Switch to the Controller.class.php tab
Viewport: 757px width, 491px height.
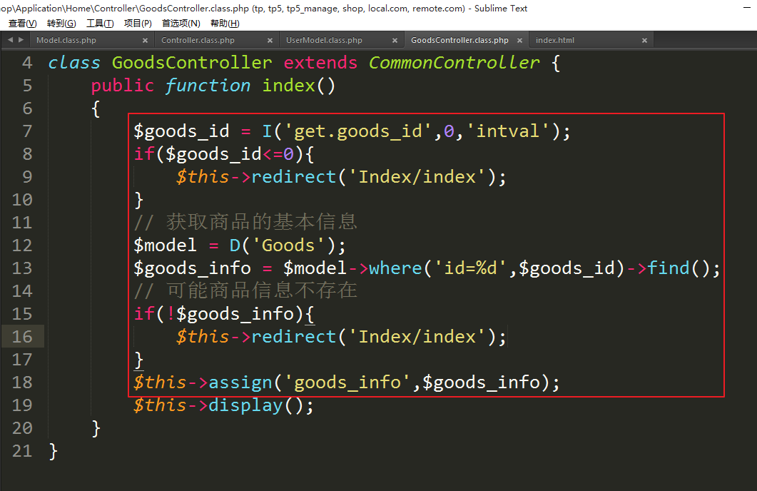(x=198, y=41)
